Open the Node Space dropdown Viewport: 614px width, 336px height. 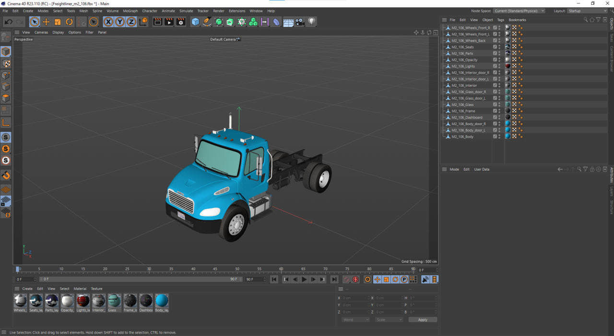tap(519, 11)
